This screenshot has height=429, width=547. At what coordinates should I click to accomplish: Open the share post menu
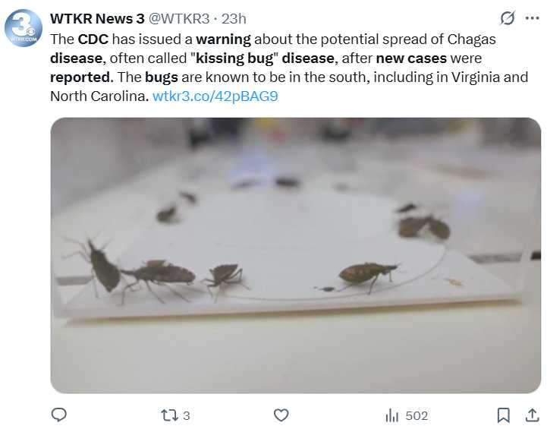[x=532, y=415]
